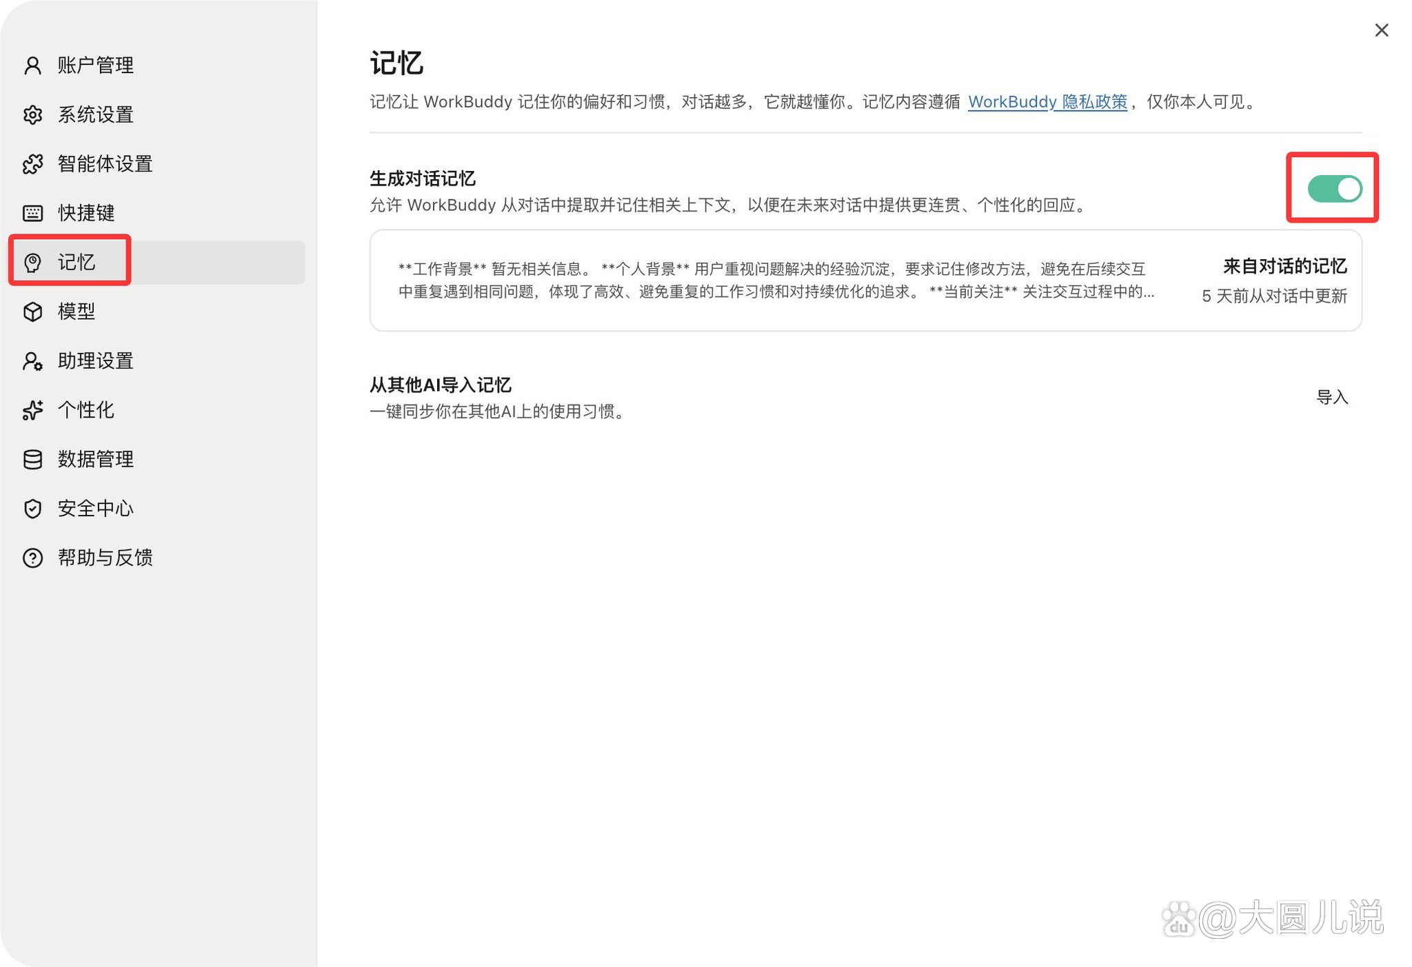
Task: Turn off the 生成对话记忆 switch
Action: tap(1334, 188)
